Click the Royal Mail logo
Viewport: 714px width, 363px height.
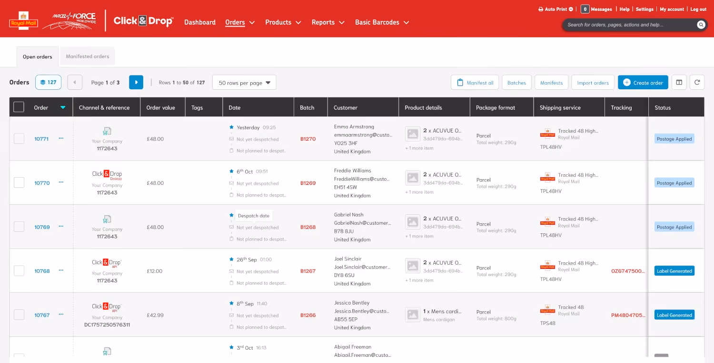[x=23, y=20]
